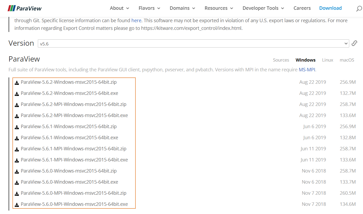The image size is (363, 214).
Task: Click download icon for ParaView-5.6.1-MPI-Windows exe
Action: click(17, 160)
